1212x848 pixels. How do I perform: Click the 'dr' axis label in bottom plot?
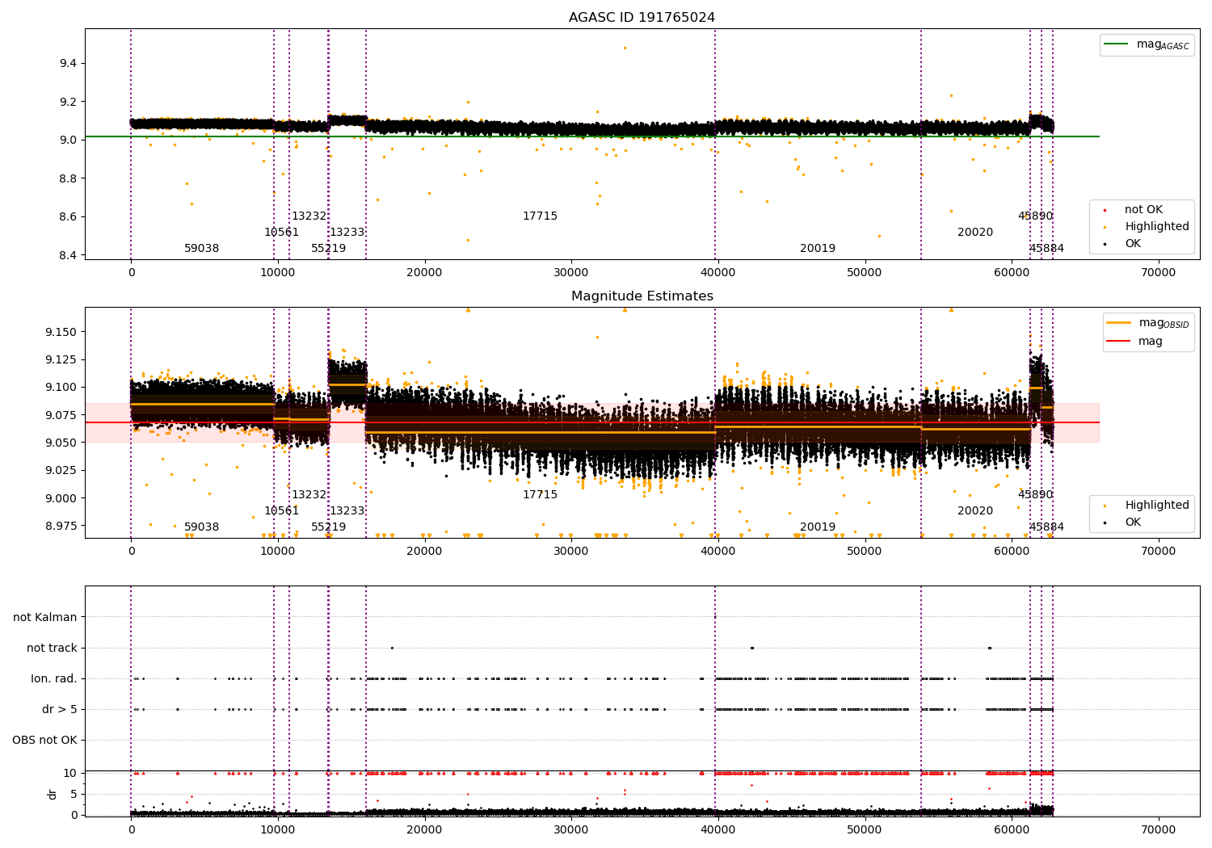[53, 794]
